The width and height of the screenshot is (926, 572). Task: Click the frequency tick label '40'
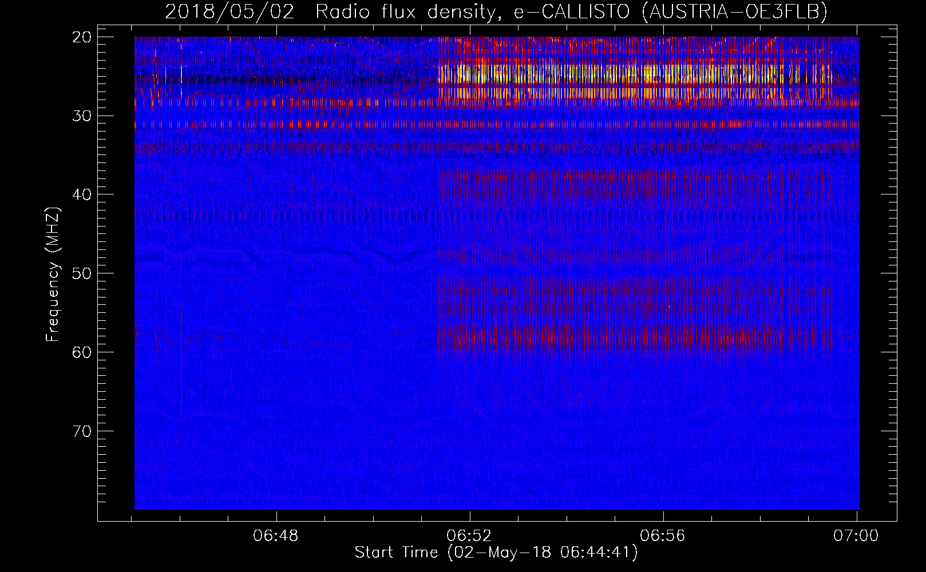pos(82,194)
